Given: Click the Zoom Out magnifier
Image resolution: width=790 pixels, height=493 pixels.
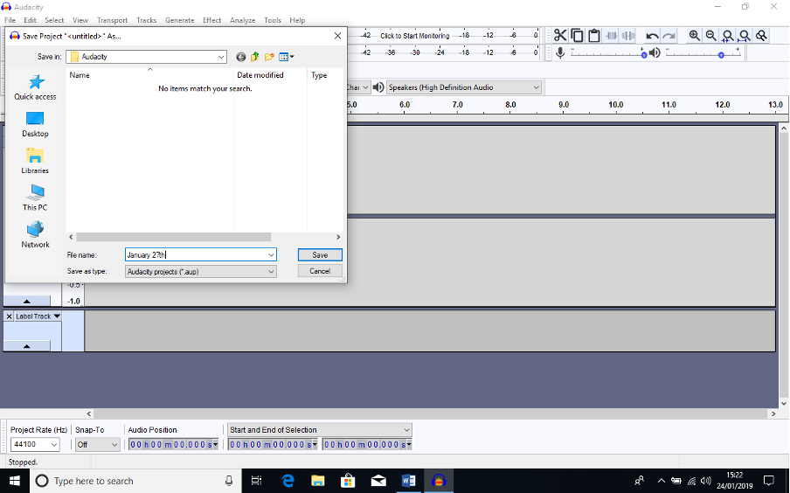Looking at the screenshot, I should (x=710, y=35).
